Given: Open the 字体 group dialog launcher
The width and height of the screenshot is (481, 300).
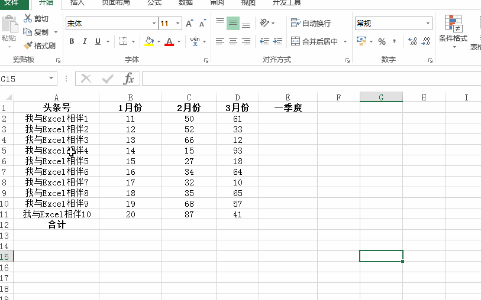Looking at the screenshot, I should [206, 61].
